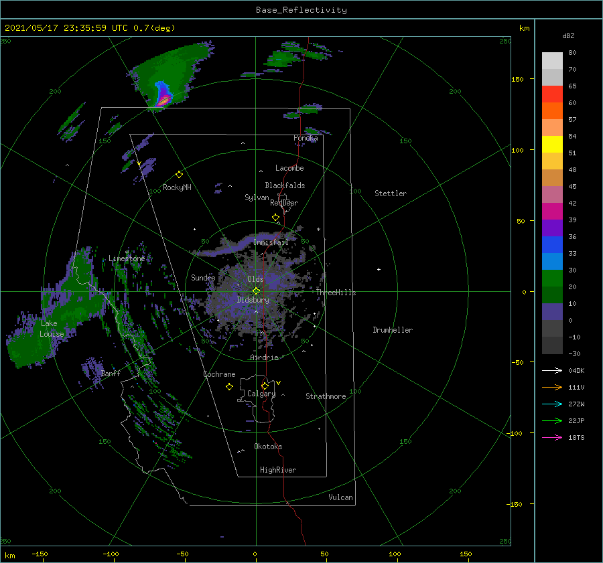Click the white 04DK arrow in legend

[552, 370]
